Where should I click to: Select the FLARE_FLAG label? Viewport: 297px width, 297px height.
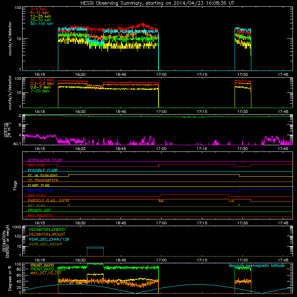point(39,185)
